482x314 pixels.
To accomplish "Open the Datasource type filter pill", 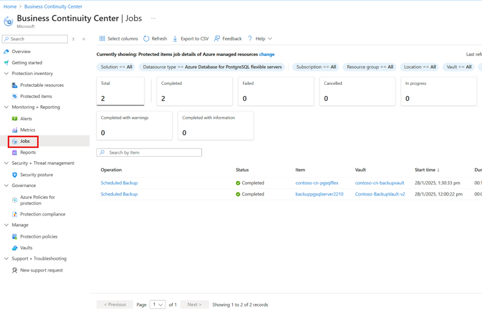I will [x=212, y=67].
